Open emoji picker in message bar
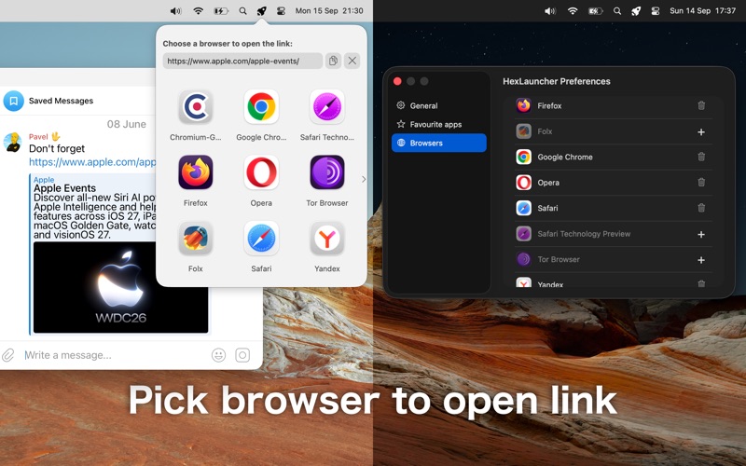This screenshot has height=466, width=746. 219,355
